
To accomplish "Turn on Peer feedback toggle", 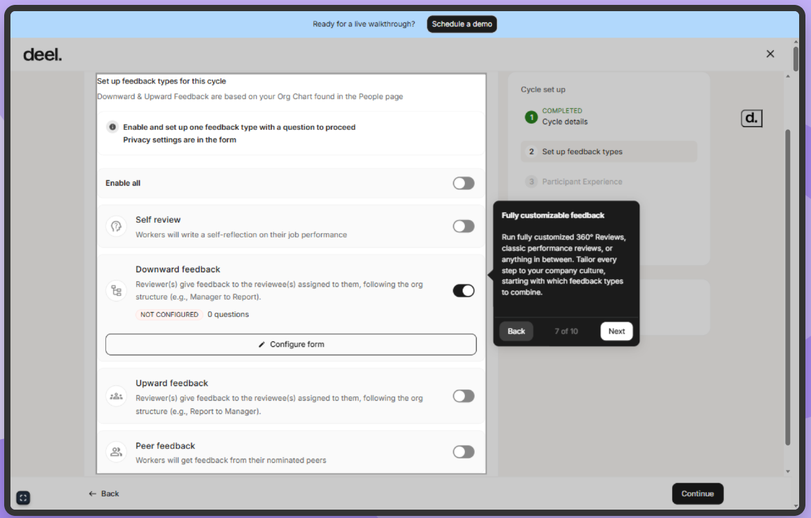I will click(x=463, y=452).
